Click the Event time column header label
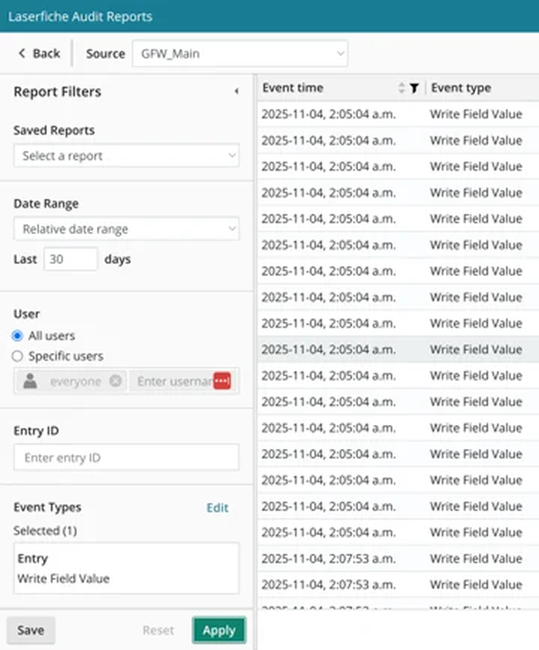 point(293,88)
